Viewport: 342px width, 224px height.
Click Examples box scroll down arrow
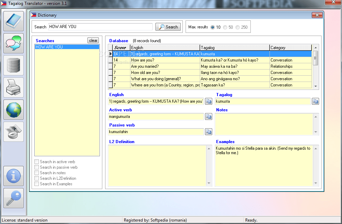pyautogui.click(x=316, y=183)
